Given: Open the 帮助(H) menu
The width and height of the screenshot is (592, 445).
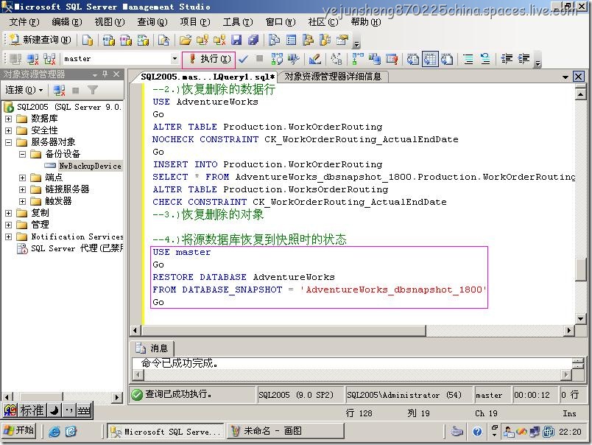Looking at the screenshot, I should [x=365, y=22].
